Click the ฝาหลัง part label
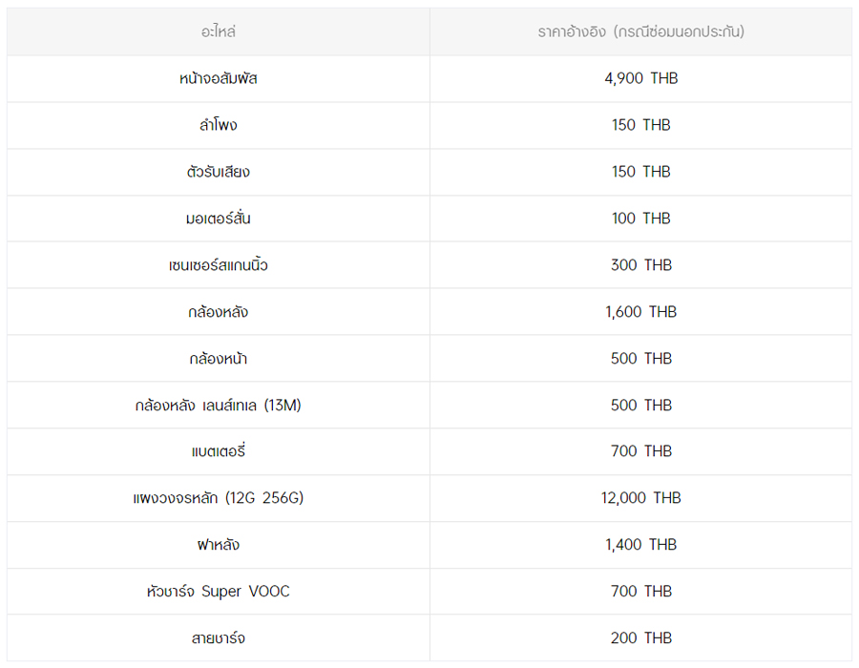The height and width of the screenshot is (668, 859). tap(218, 545)
